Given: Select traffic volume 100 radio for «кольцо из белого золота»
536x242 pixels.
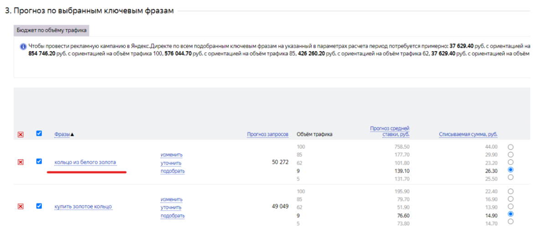Looking at the screenshot, I should coord(510,147).
